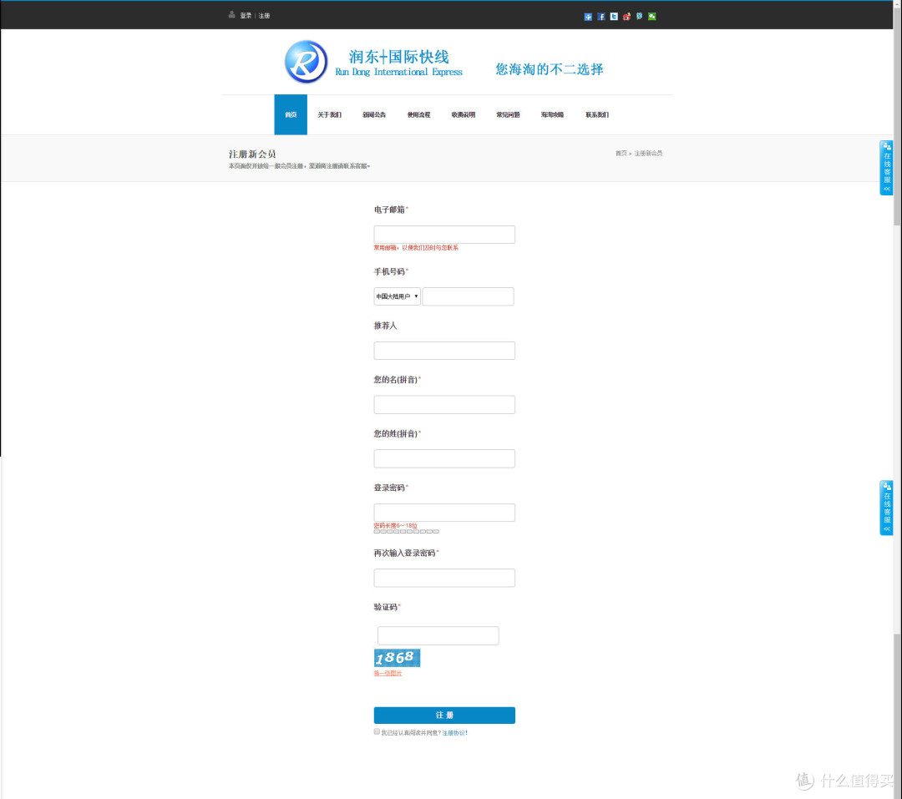Open the green WeChat share icon
The image size is (902, 799).
(x=651, y=17)
